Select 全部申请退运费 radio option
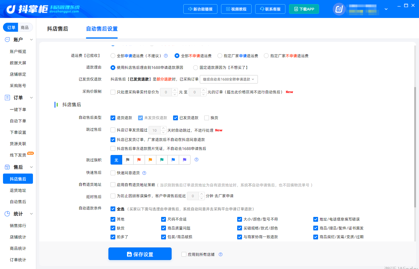 [113, 56]
